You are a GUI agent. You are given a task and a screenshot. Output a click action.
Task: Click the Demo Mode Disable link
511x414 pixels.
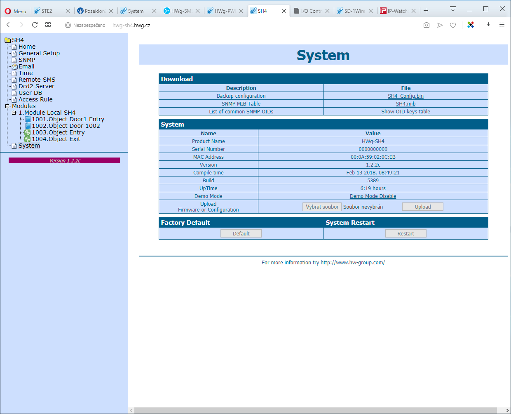(373, 196)
